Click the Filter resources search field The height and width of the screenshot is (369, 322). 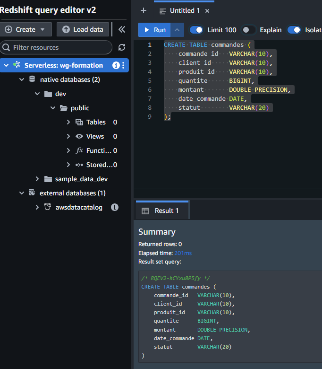[x=56, y=47]
